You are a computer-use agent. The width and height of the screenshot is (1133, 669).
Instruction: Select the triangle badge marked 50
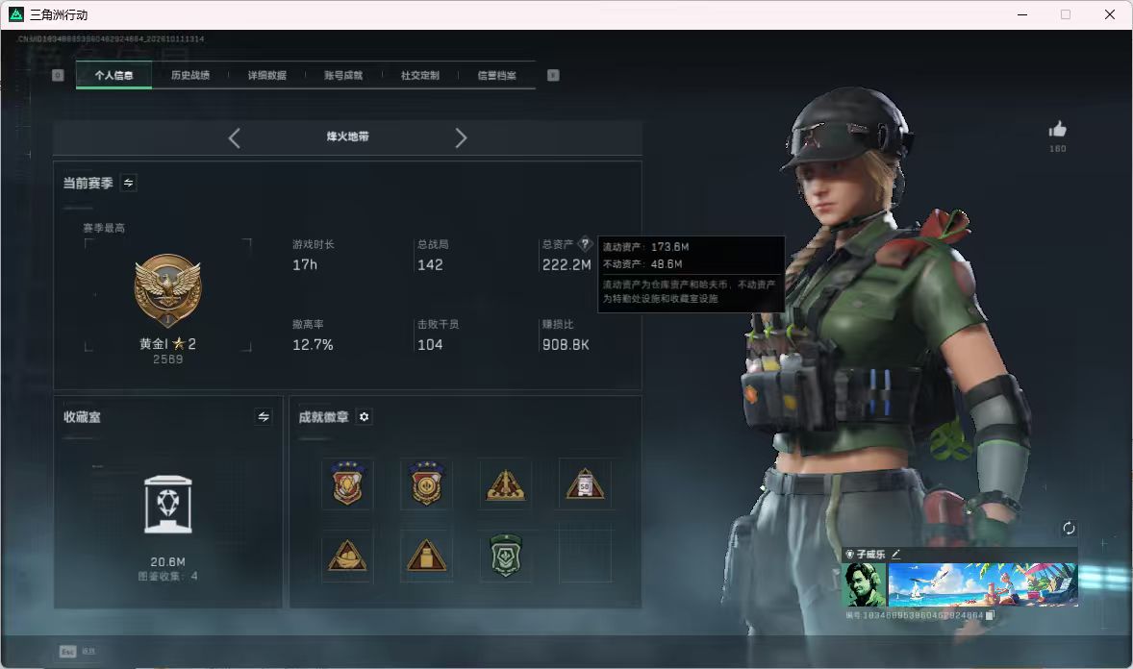coord(586,484)
